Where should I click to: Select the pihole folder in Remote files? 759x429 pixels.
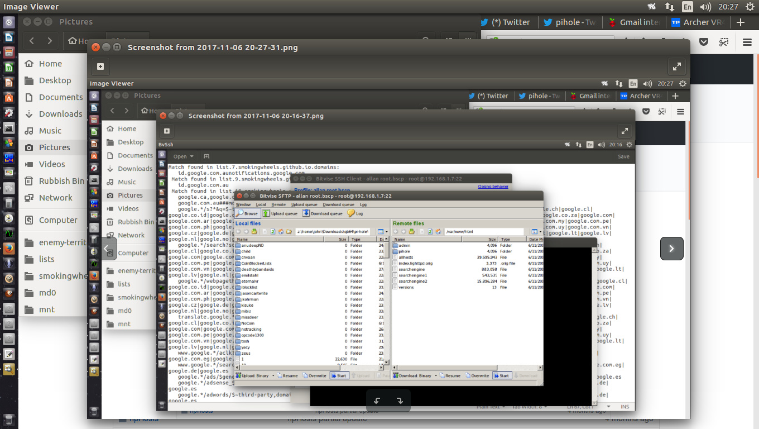[403, 251]
